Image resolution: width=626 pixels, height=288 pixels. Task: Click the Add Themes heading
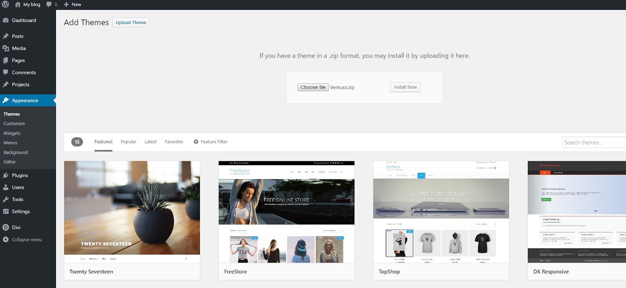click(x=86, y=22)
